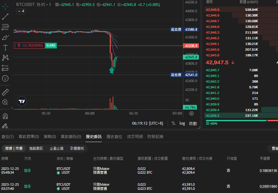This screenshot has width=278, height=193.
Task: Activate the zoom in tool
Action: coord(5,102)
